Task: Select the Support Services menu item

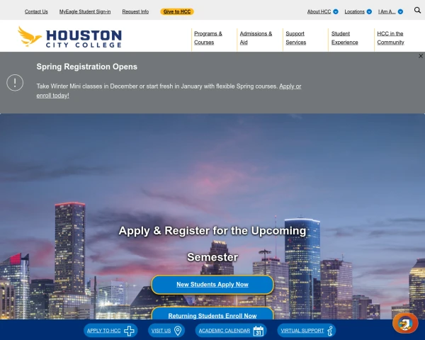Action: click(295, 38)
